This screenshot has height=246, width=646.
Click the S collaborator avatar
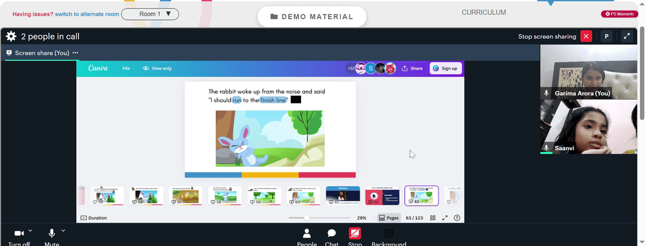coord(371,68)
